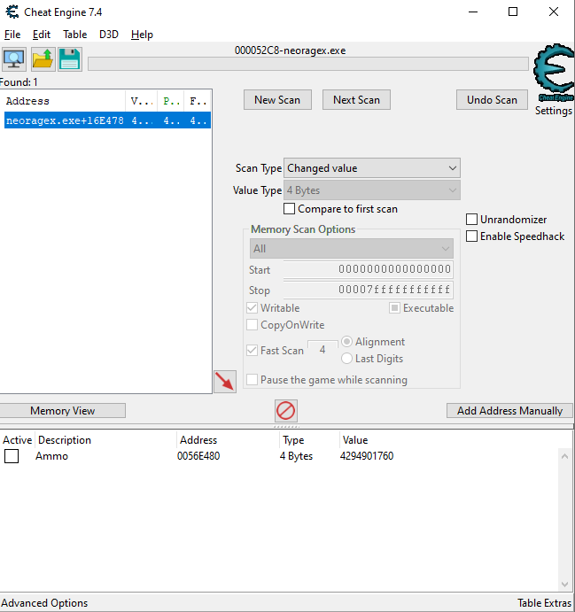Image resolution: width=575 pixels, height=612 pixels.
Task: Open Table Extras
Action: [x=544, y=603]
